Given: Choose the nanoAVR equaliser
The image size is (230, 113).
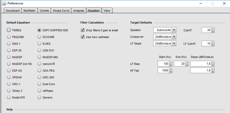Looking at the screenshot, I should [39, 64].
